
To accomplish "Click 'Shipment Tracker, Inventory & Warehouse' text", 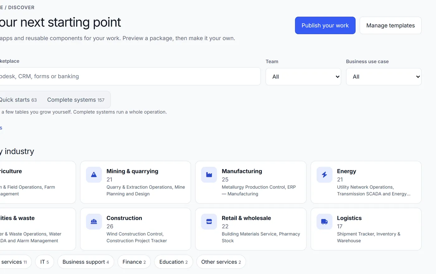I will click(x=369, y=237).
